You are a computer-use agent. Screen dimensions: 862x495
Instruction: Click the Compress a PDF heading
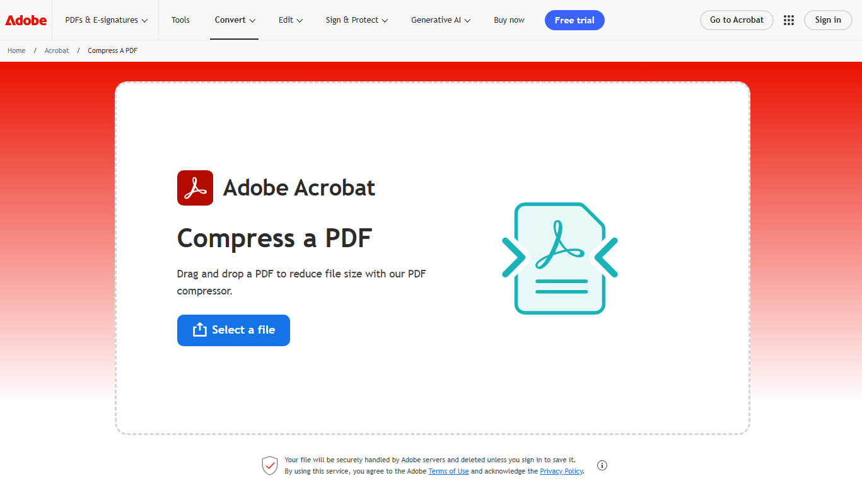click(x=275, y=238)
